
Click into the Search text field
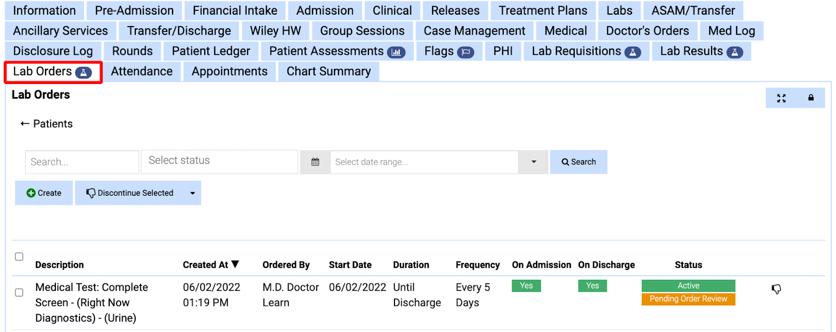click(82, 162)
